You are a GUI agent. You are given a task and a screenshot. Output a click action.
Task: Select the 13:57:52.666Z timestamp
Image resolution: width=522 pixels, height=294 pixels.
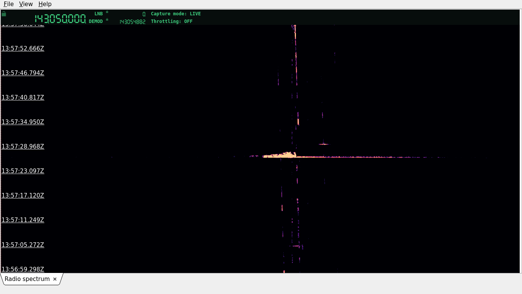pyautogui.click(x=23, y=49)
